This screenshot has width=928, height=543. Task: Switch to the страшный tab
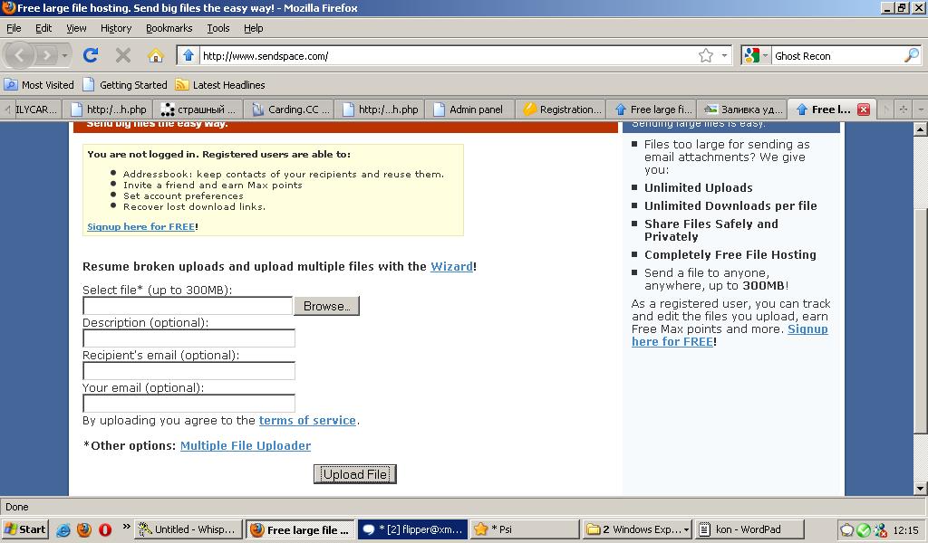pos(198,110)
